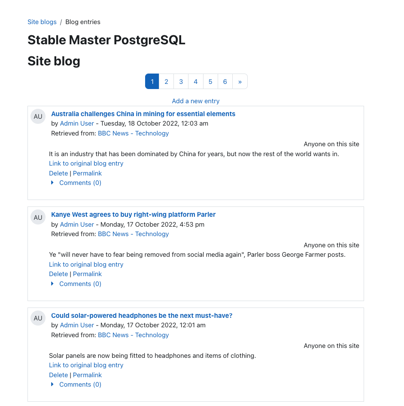Open Comments (0) link on Kanye West entry

[x=80, y=284]
